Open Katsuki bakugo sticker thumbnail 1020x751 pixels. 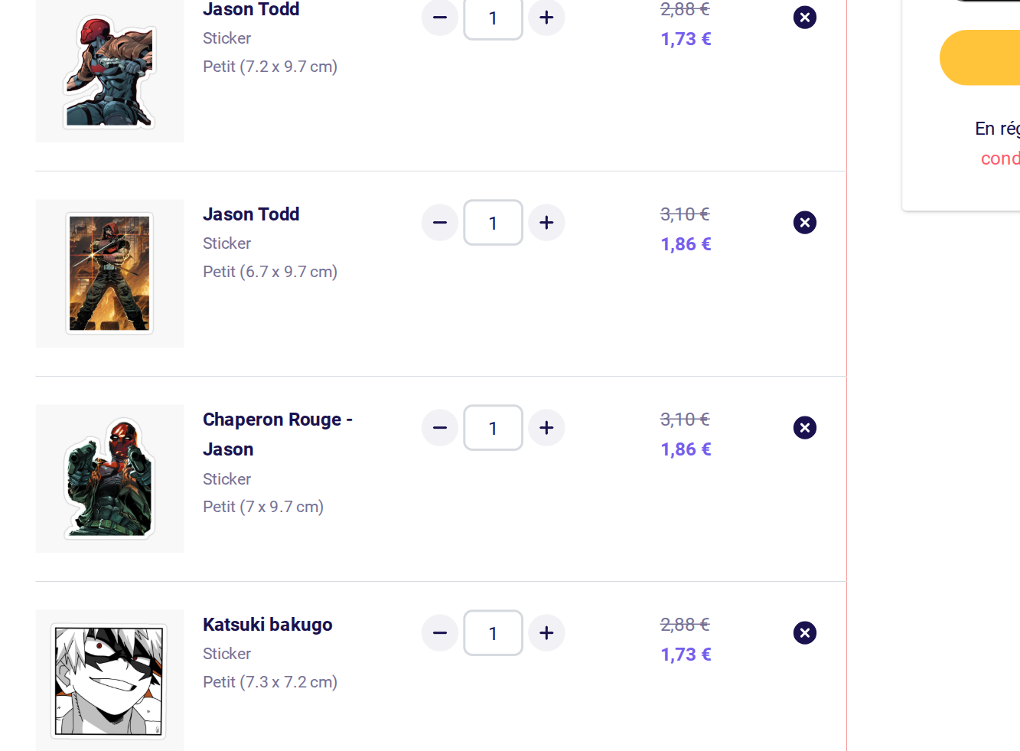click(109, 681)
